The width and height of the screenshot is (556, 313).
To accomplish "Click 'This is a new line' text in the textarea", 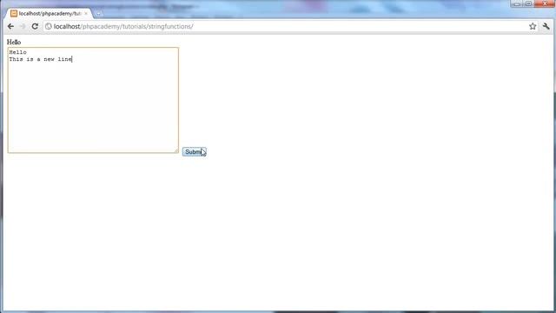I will [41, 59].
